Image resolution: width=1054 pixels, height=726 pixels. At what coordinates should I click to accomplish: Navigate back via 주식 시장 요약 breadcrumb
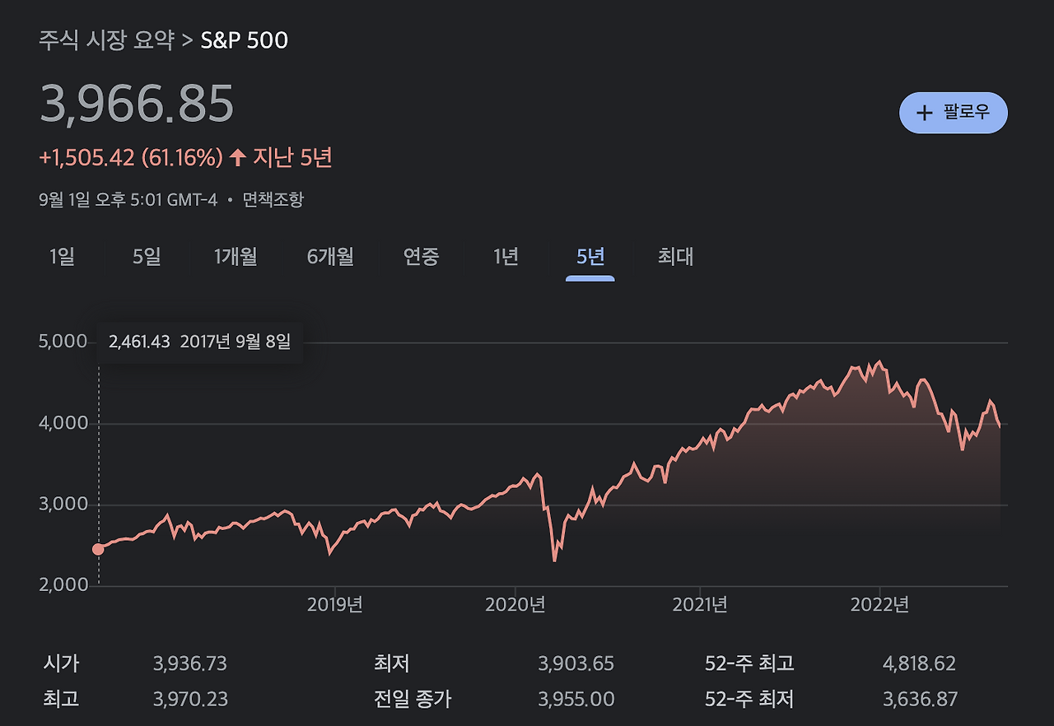click(109, 39)
